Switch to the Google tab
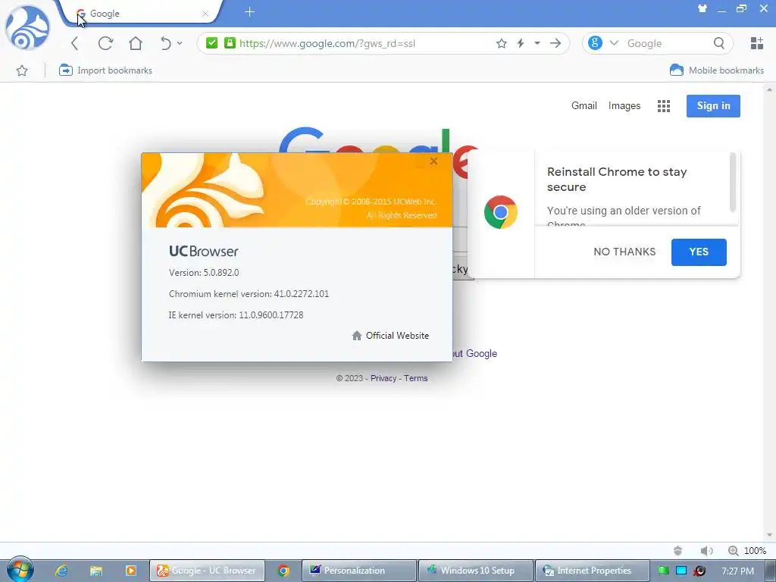776x582 pixels. [139, 14]
